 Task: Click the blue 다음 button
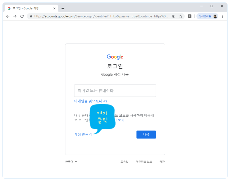click(x=146, y=134)
